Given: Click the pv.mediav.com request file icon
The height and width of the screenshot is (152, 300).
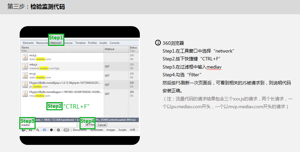Looking at the screenshot, I should pos(25,84).
